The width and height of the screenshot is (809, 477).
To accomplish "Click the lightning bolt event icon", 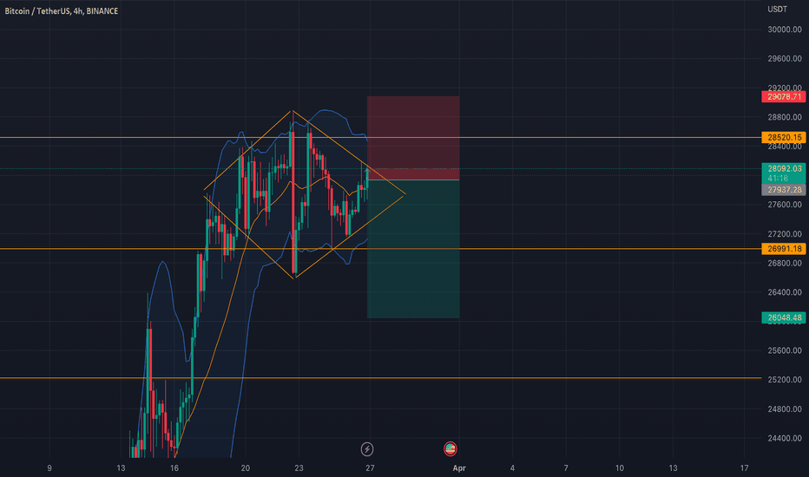I will 367,449.
